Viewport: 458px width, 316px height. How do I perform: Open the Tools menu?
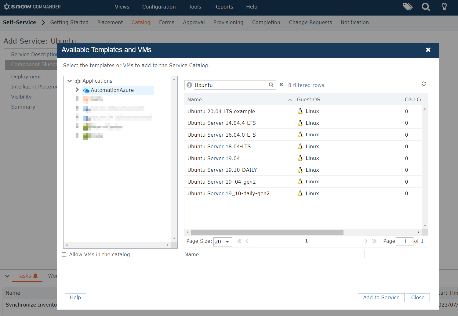pyautogui.click(x=195, y=7)
